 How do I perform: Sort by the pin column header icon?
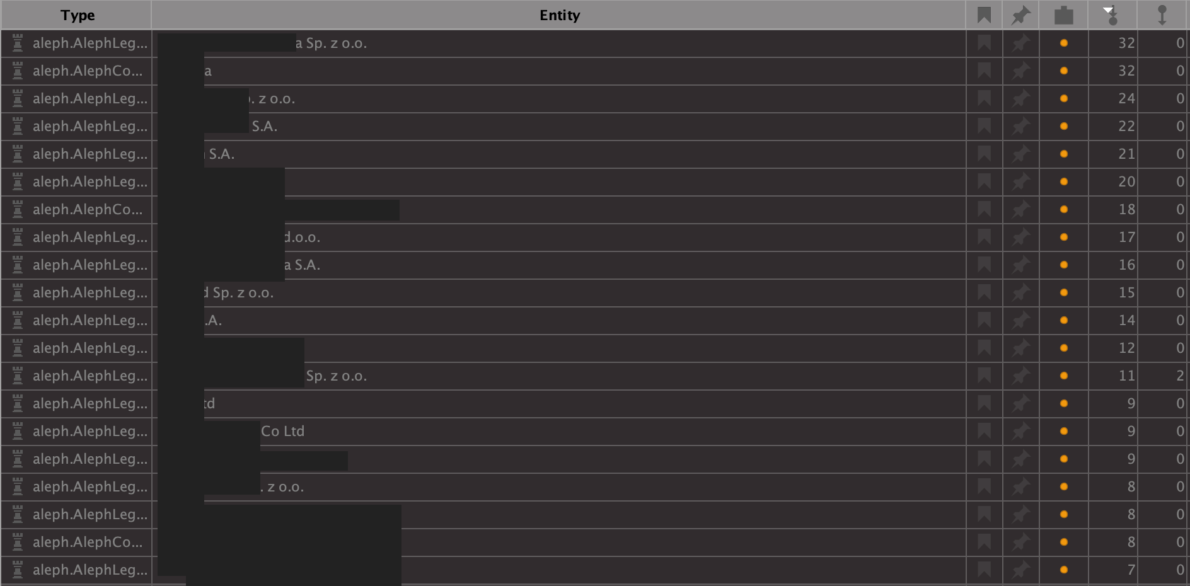pyautogui.click(x=1020, y=15)
